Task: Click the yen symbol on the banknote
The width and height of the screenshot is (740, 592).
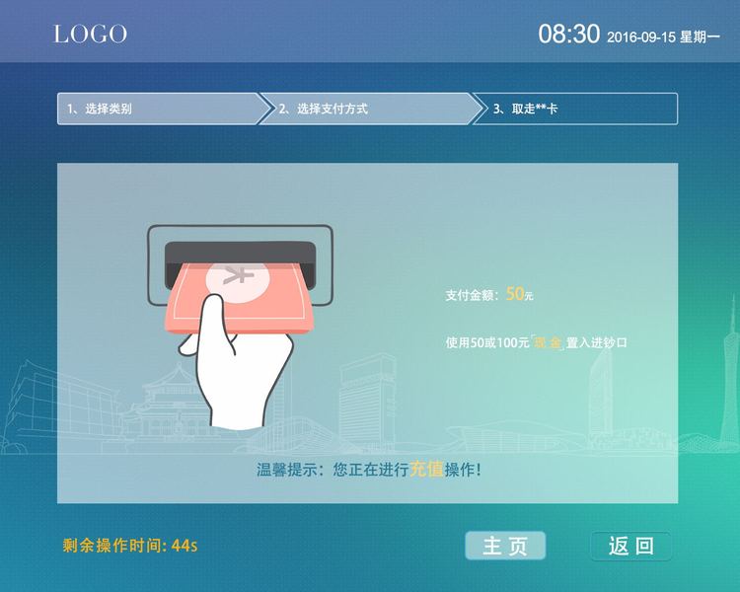Action: coord(238,274)
